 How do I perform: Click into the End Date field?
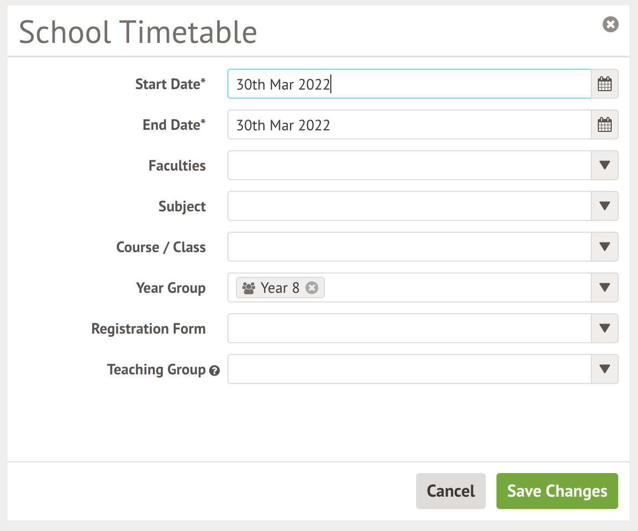click(409, 125)
